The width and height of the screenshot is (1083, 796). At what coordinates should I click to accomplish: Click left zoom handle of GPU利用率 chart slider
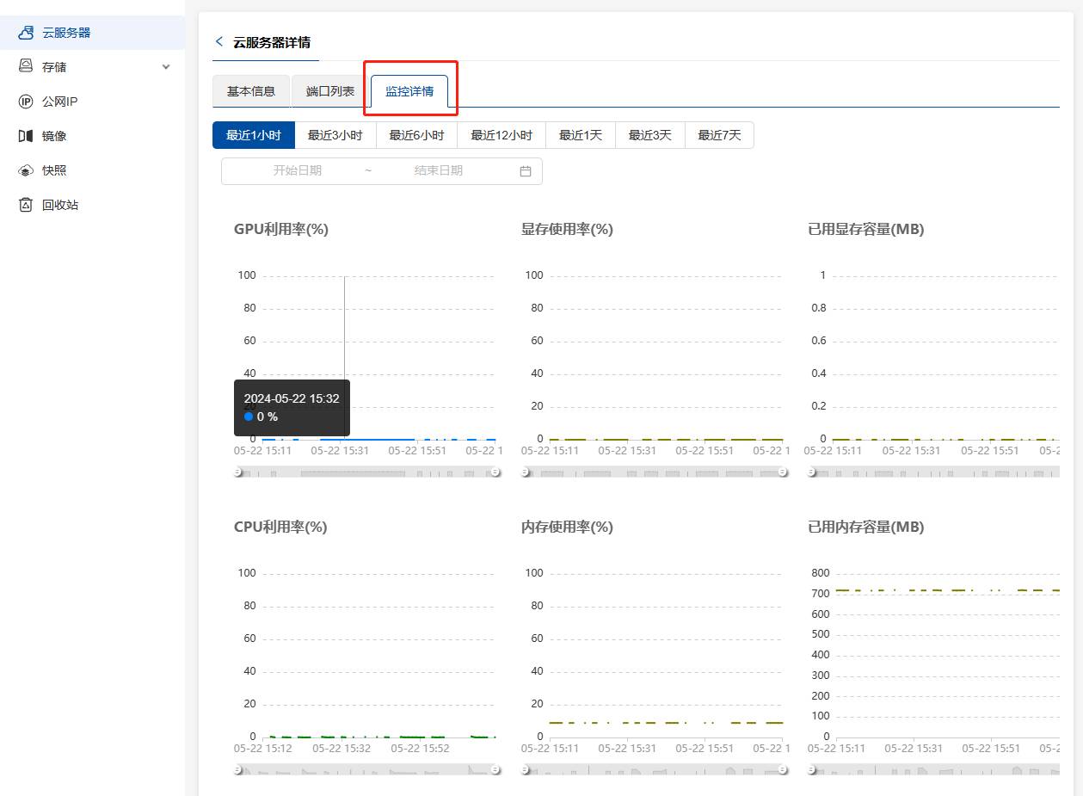pos(238,472)
